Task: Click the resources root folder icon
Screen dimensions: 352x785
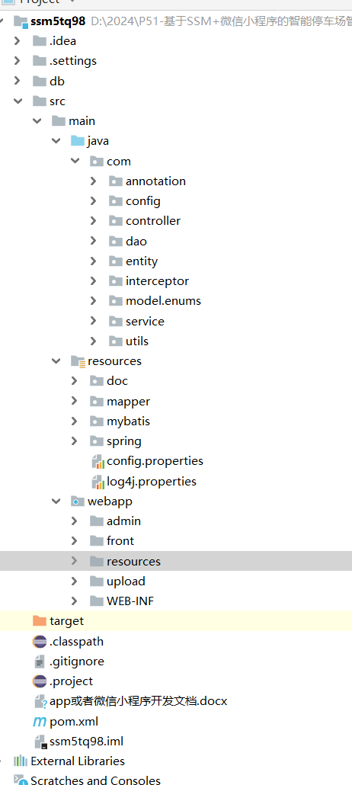Action: point(78,361)
